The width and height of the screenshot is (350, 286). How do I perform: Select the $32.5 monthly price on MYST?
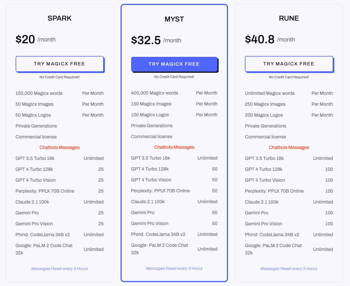(x=146, y=40)
